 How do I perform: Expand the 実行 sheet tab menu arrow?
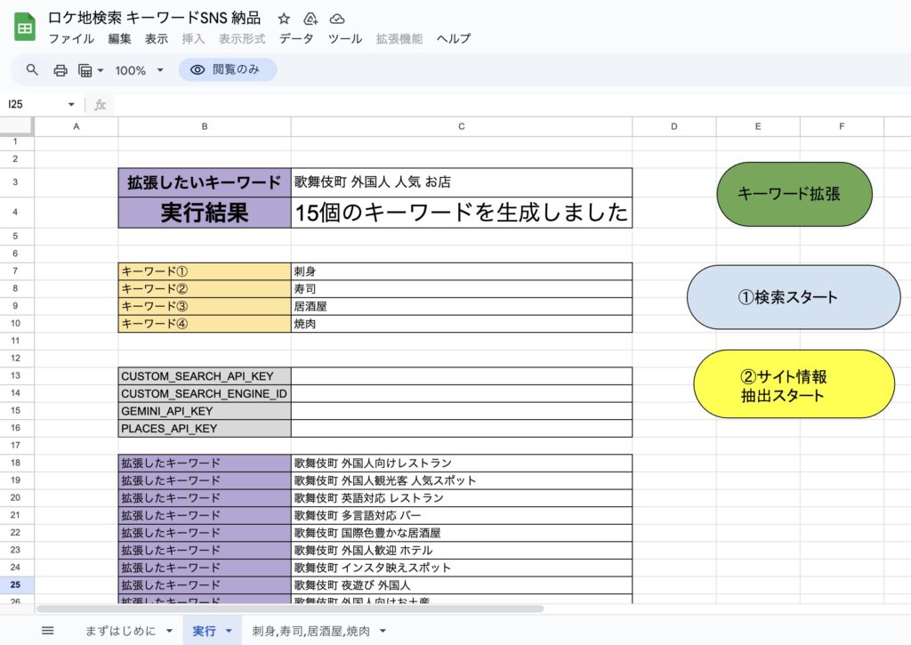point(229,631)
